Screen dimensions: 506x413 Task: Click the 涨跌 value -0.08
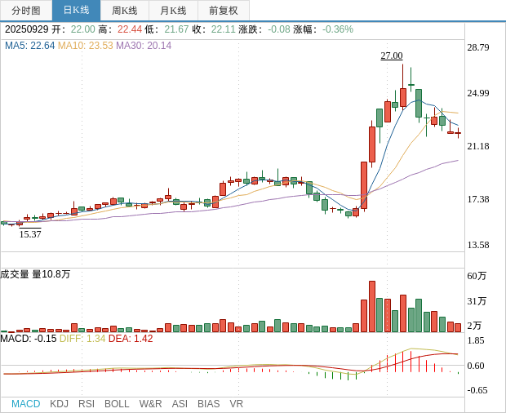point(279,29)
